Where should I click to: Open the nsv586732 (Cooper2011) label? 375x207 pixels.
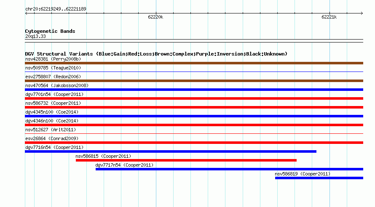coord(53,103)
